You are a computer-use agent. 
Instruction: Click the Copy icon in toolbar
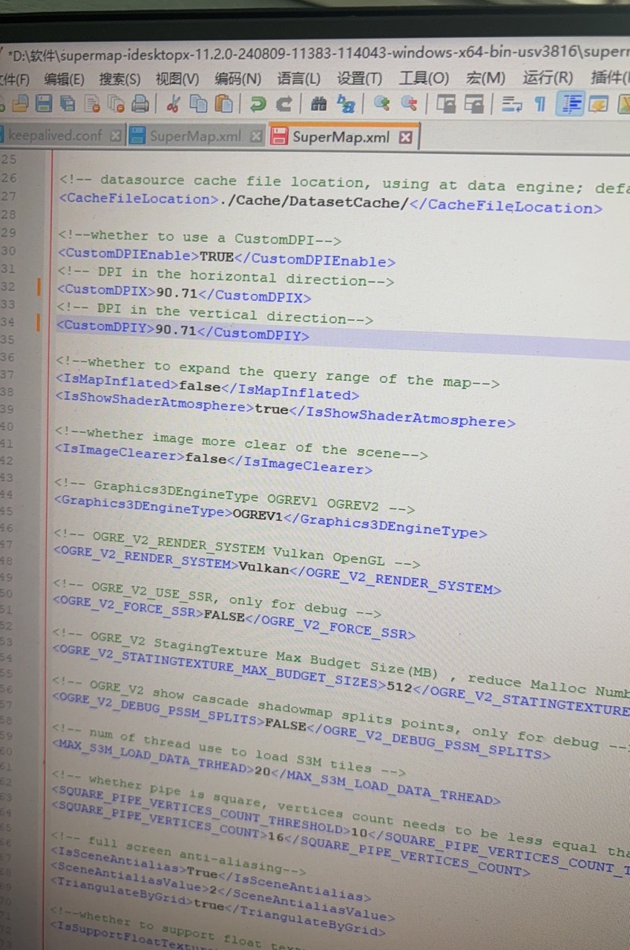click(198, 104)
